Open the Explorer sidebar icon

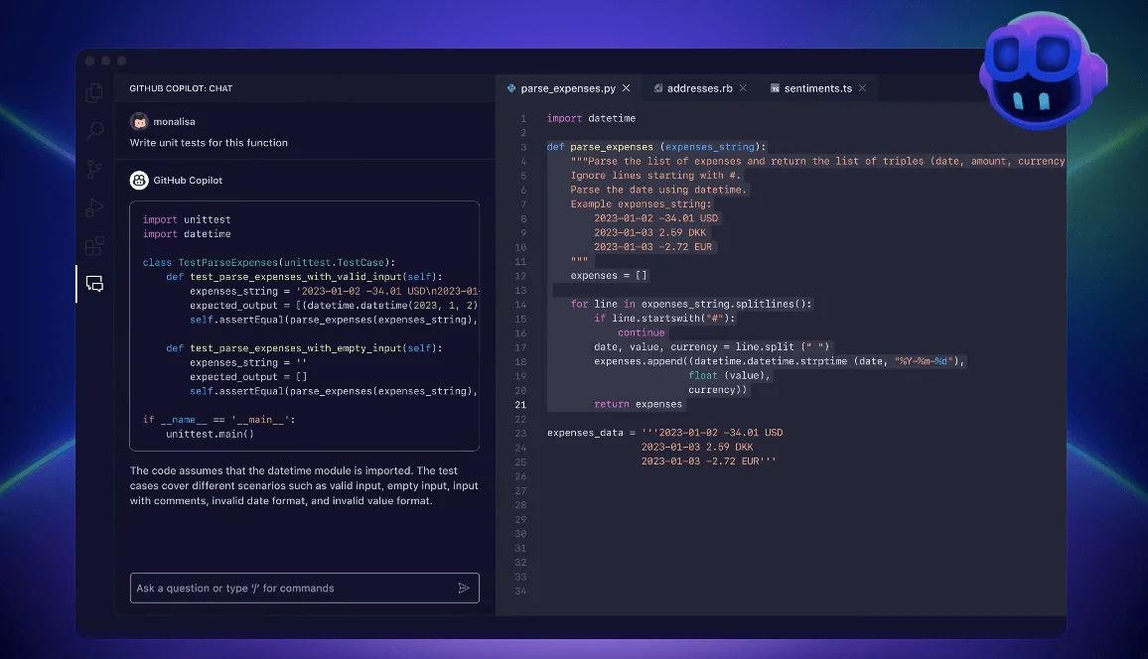pos(94,91)
